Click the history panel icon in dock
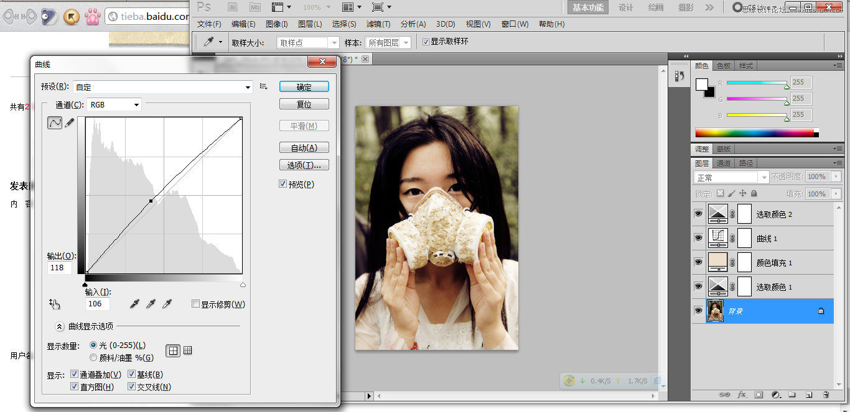The height and width of the screenshot is (412, 850). pos(680,76)
